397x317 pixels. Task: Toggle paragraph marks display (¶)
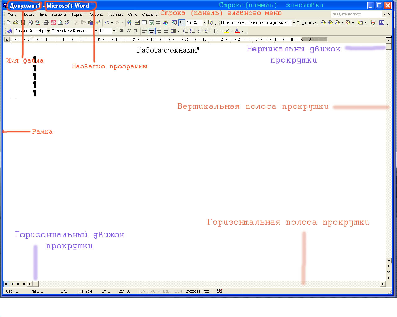click(x=181, y=23)
